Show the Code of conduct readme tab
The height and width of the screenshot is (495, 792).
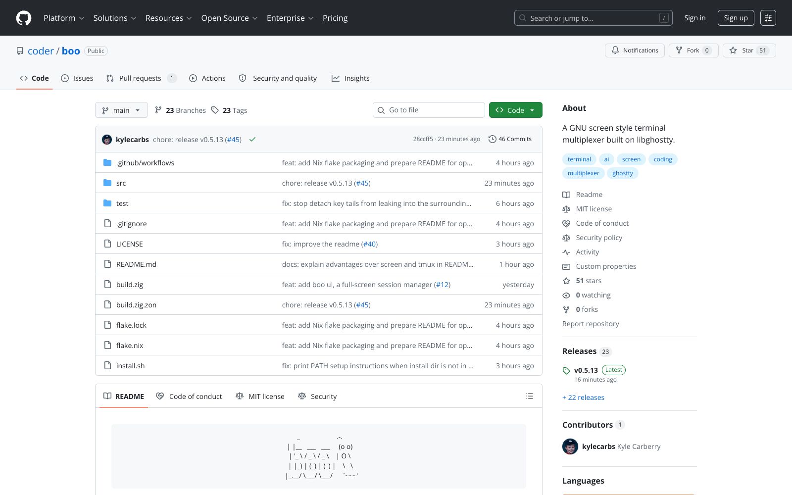189,396
